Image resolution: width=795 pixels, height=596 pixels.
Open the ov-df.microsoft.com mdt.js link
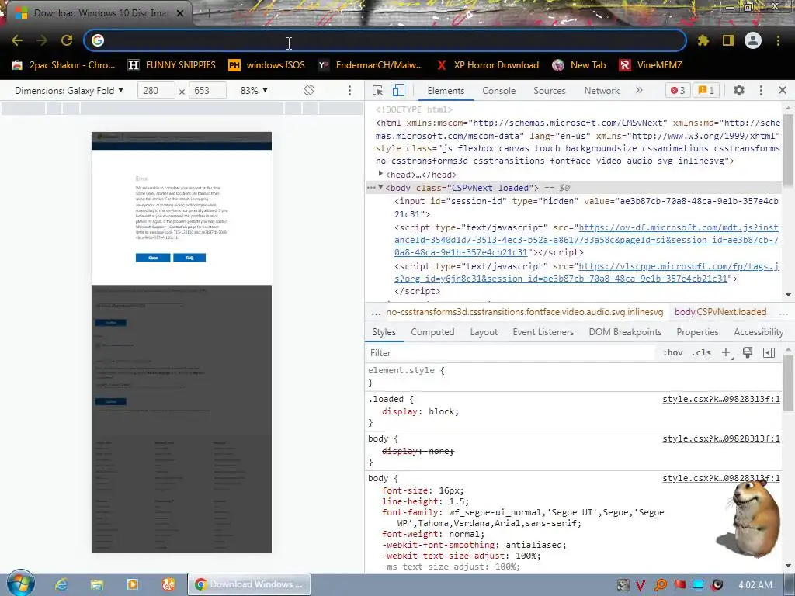tap(587, 240)
